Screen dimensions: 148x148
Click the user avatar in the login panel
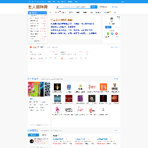tap(112, 20)
